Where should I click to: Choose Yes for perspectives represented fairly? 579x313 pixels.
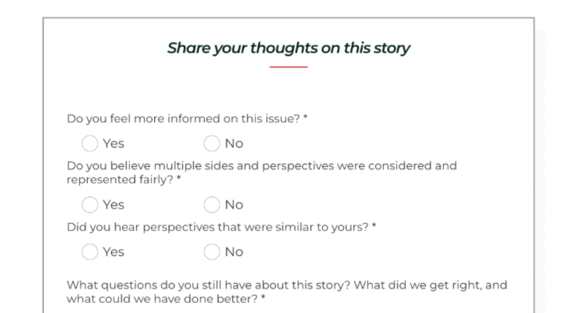tap(90, 205)
